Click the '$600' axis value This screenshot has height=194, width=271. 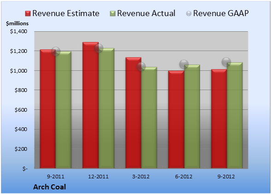21,110
